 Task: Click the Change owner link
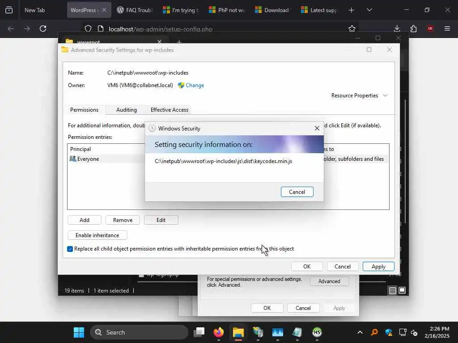coord(195,85)
